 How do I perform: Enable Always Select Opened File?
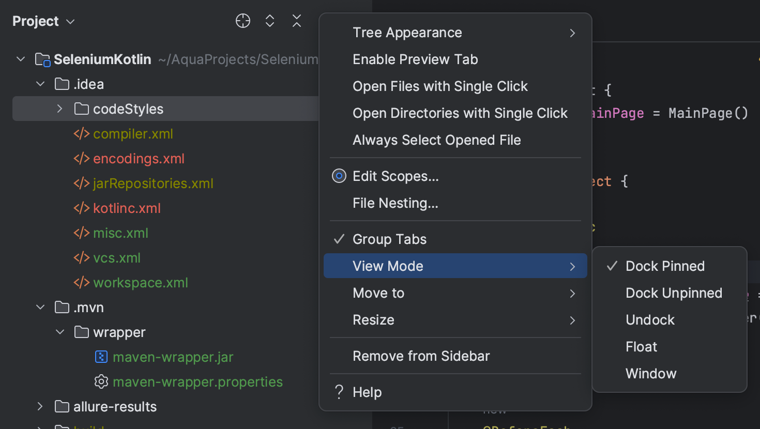[437, 140]
